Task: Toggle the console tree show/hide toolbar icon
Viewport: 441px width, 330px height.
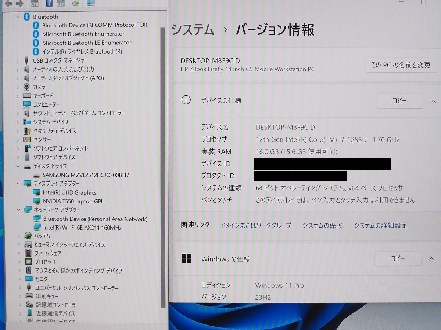Action: [x=34, y=4]
